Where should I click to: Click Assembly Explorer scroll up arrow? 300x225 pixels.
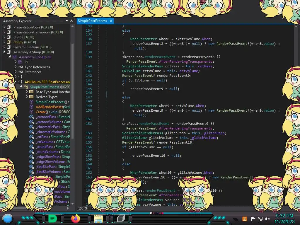73,26
